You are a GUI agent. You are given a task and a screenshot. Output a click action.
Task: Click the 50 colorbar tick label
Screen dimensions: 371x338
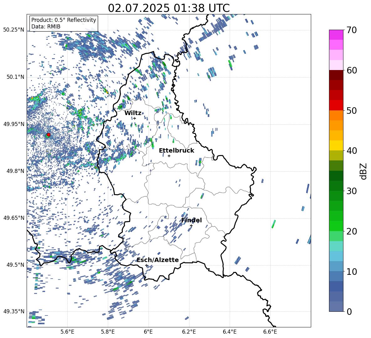352,111
